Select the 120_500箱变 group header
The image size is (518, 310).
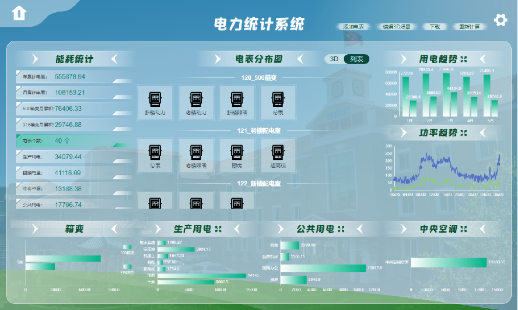pyautogui.click(x=258, y=77)
